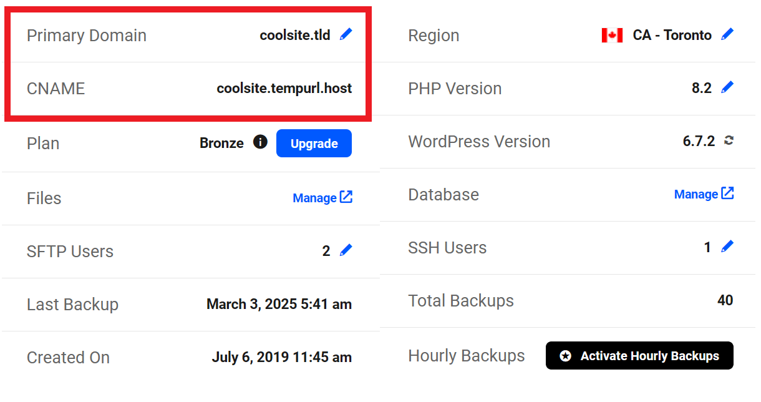Select the coolsite.tempurl.host CNAME value

coord(284,89)
